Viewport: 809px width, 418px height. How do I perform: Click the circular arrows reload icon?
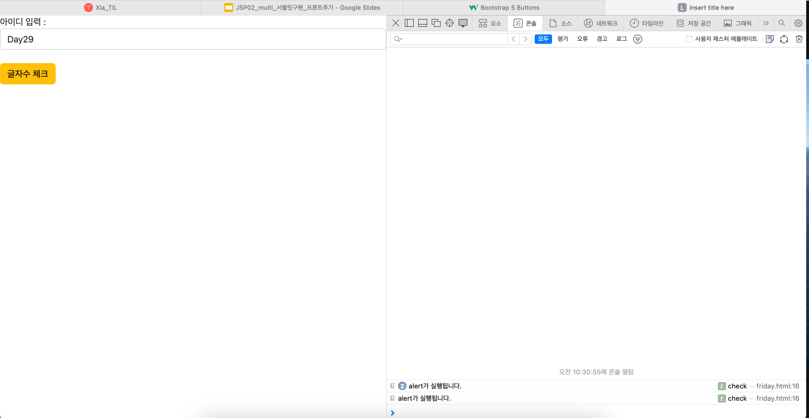pos(784,39)
